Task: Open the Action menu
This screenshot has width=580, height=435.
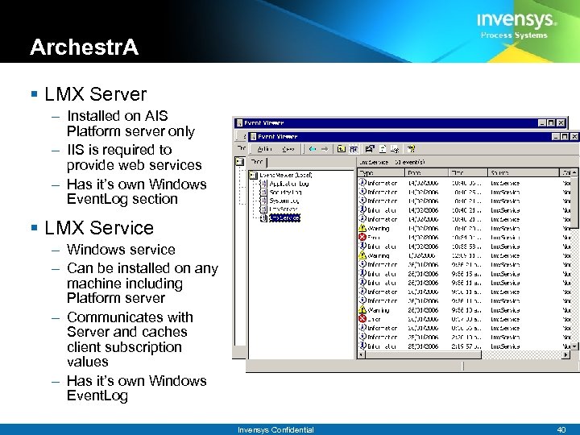Action: pyautogui.click(x=264, y=149)
